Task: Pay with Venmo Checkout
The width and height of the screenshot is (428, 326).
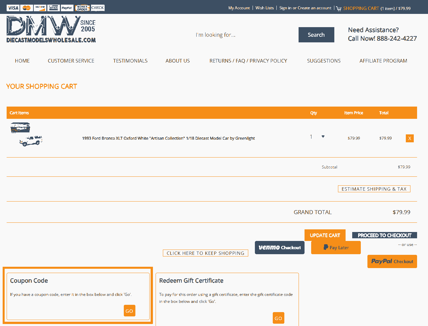Action: [279, 248]
